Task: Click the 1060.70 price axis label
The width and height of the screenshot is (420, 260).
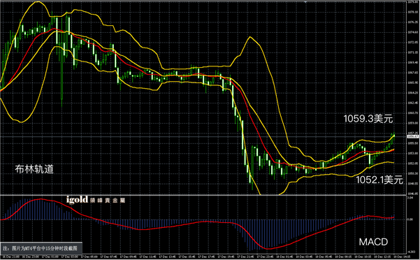Action: click(413, 113)
